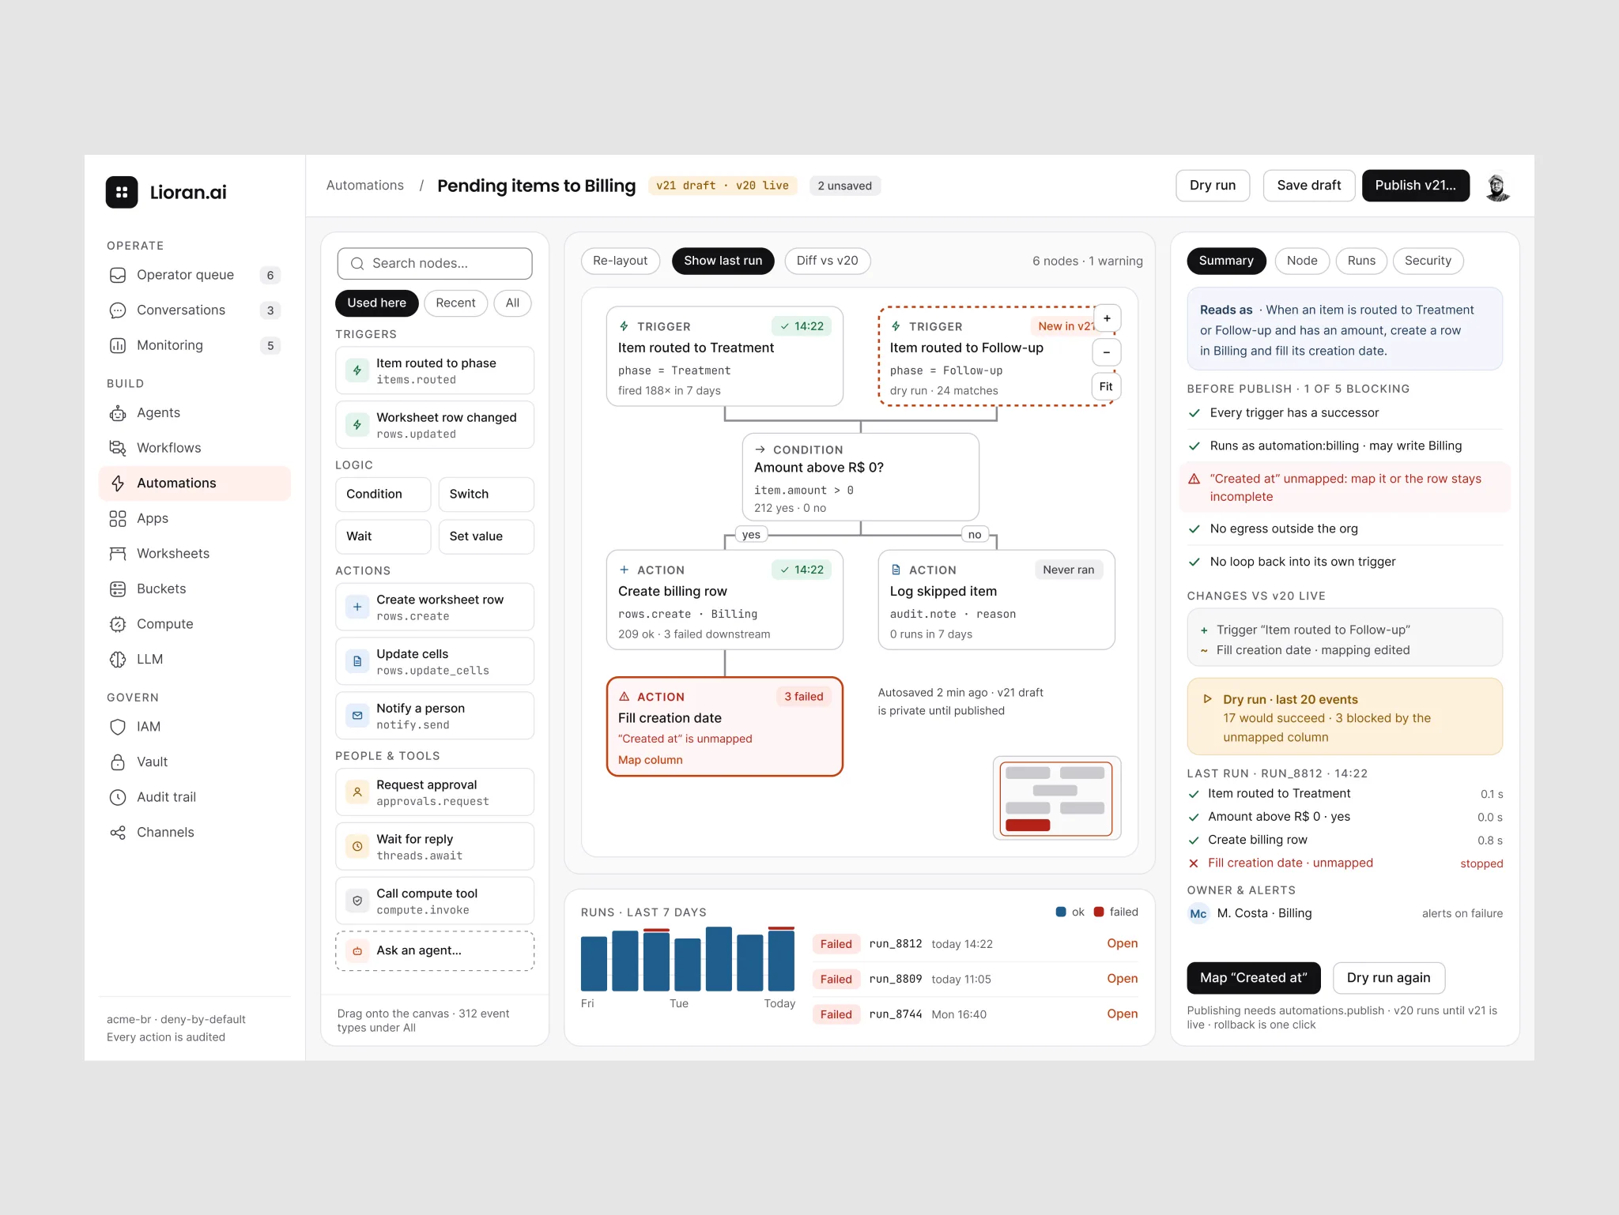
Task: Open the LLM brain icon
Action: point(118,659)
